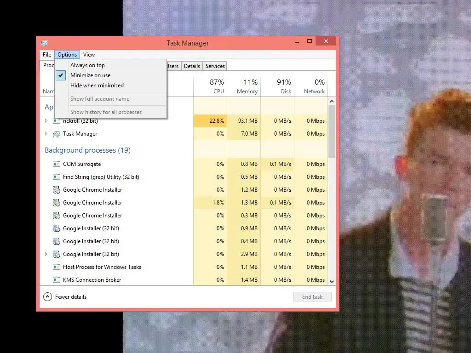Click the KMS Connection Broker icon
The width and height of the screenshot is (471, 353).
(x=57, y=280)
